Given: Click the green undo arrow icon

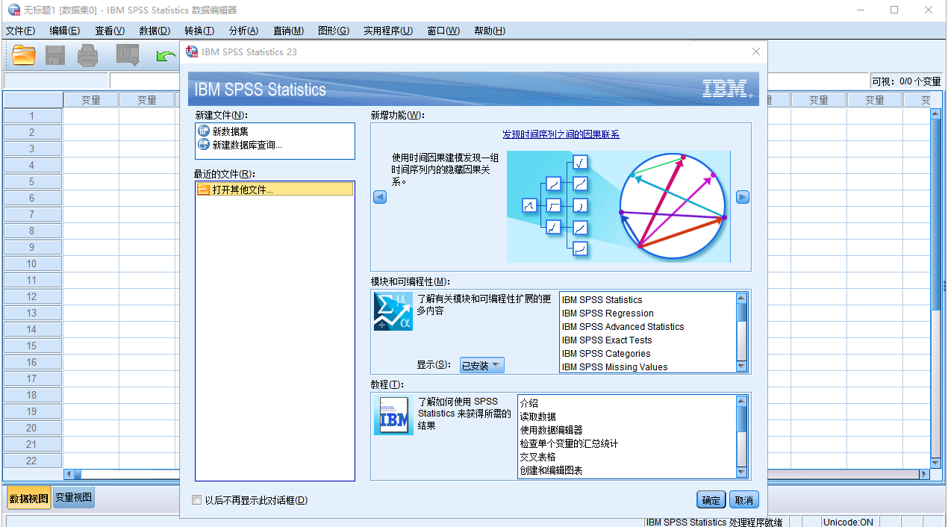Looking at the screenshot, I should click(165, 56).
